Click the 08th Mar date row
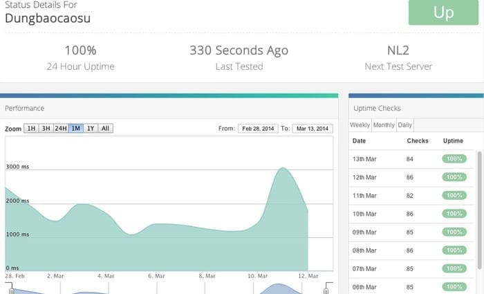This screenshot has height=294, width=484. tap(411, 250)
